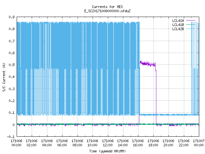205x154 pixels.
Task: Click the '171006 14:00' x-axis tick label
Action: pos(123,143)
